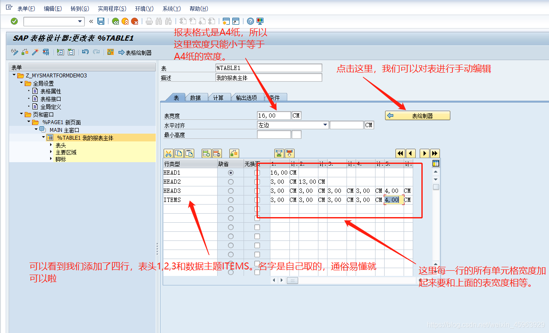Select ITEMS as the default line type
Image resolution: width=549 pixels, height=333 pixels.
pos(231,200)
